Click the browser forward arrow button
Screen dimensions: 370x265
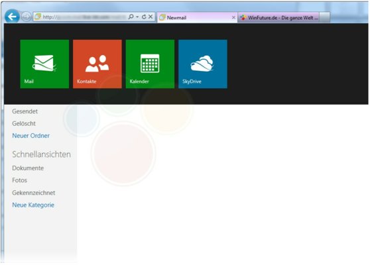coord(27,17)
